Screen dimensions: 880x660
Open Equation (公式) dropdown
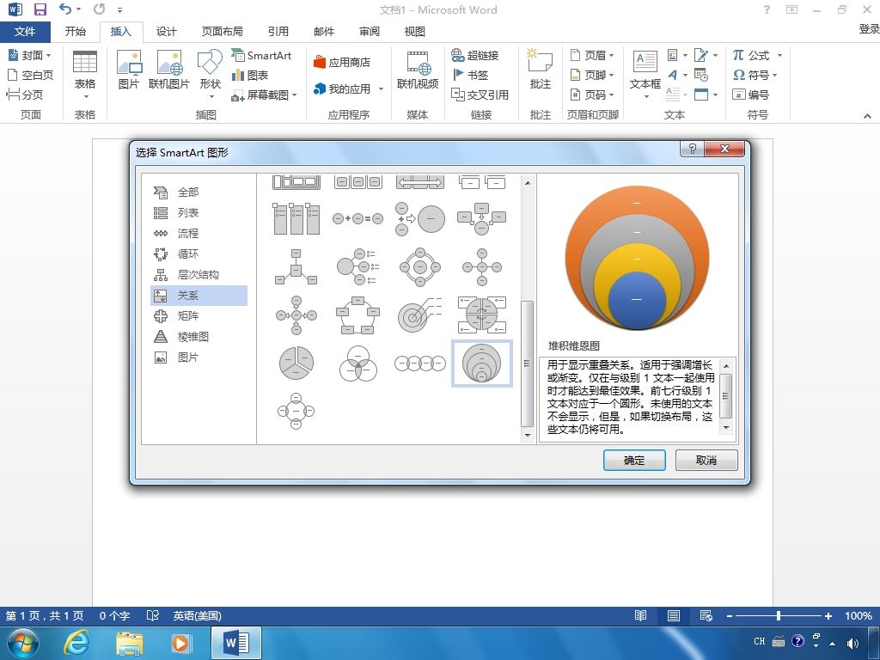point(757,55)
